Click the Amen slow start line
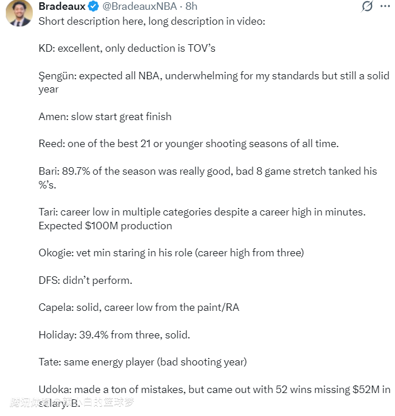The image size is (395, 416). click(105, 117)
